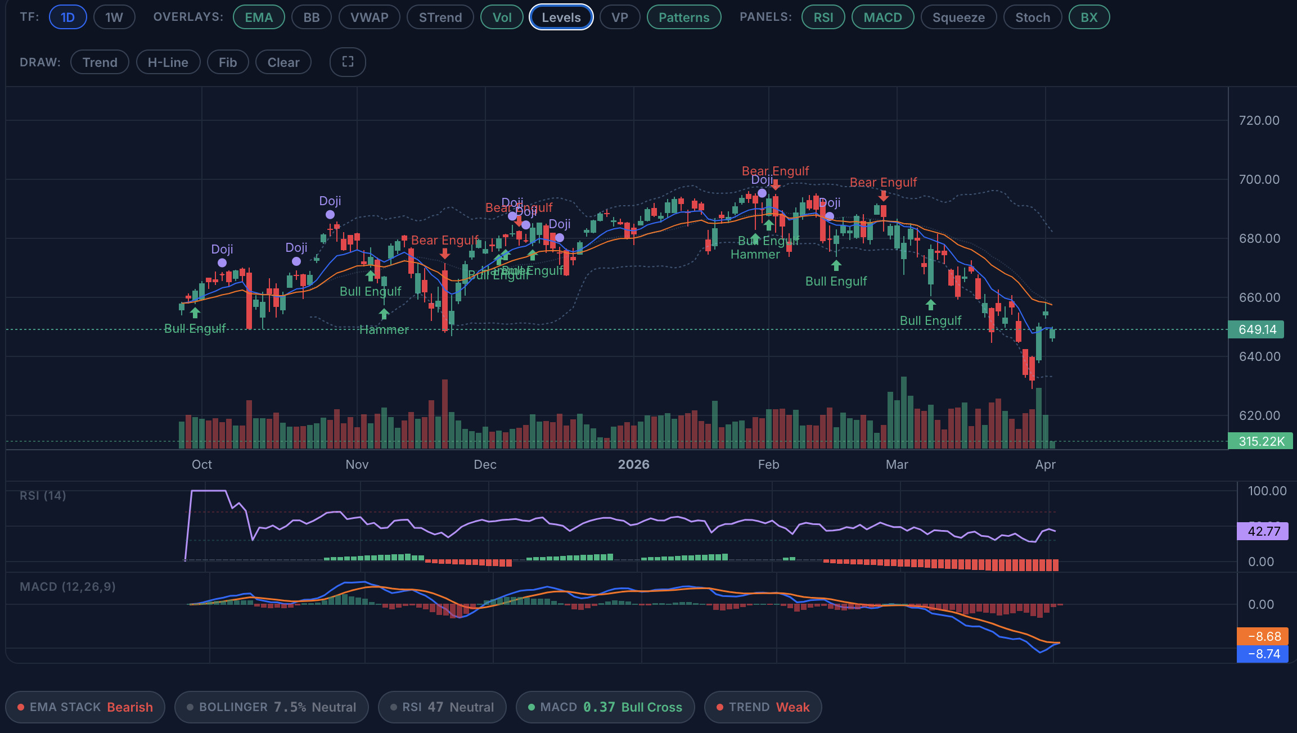Turn off the Levels overlay
Viewport: 1297px width, 733px height.
pos(561,17)
